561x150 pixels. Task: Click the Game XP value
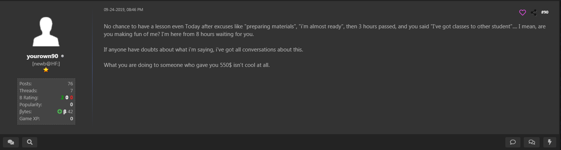pos(72,118)
